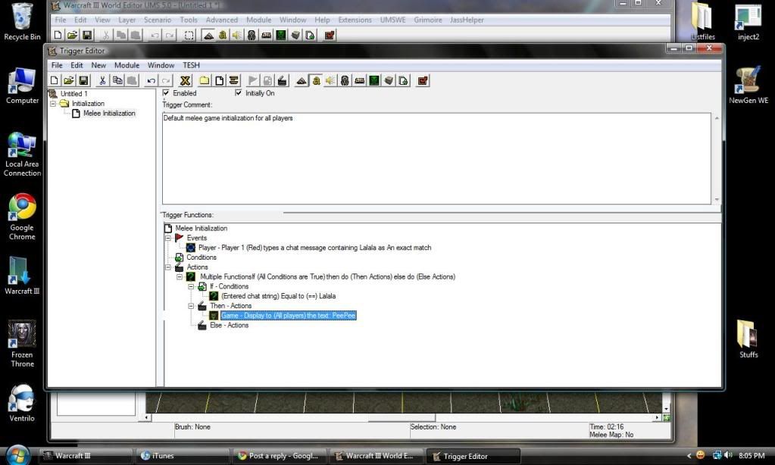Undo last change in Trigger Editor toolbar

[152, 80]
